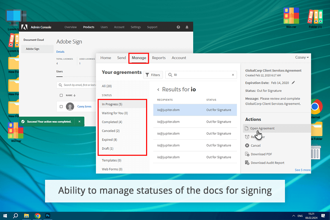Click the search icon in Users field
Image resolution: width=330 pixels, height=220 pixels.
[x=60, y=85]
